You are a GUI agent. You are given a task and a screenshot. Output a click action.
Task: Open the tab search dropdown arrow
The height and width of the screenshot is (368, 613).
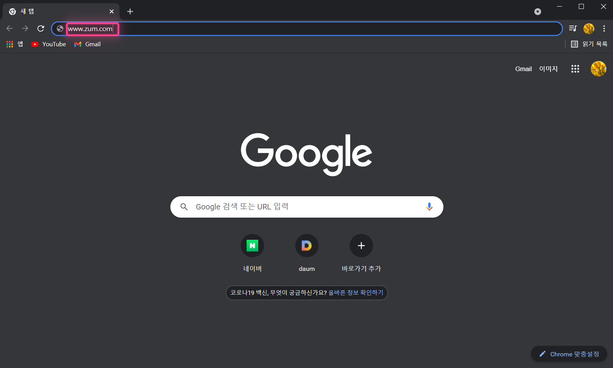pyautogui.click(x=538, y=12)
